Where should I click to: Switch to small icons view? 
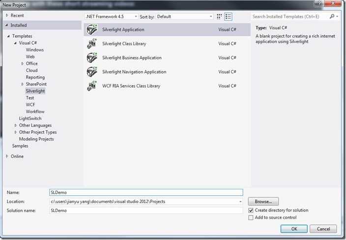(219, 17)
